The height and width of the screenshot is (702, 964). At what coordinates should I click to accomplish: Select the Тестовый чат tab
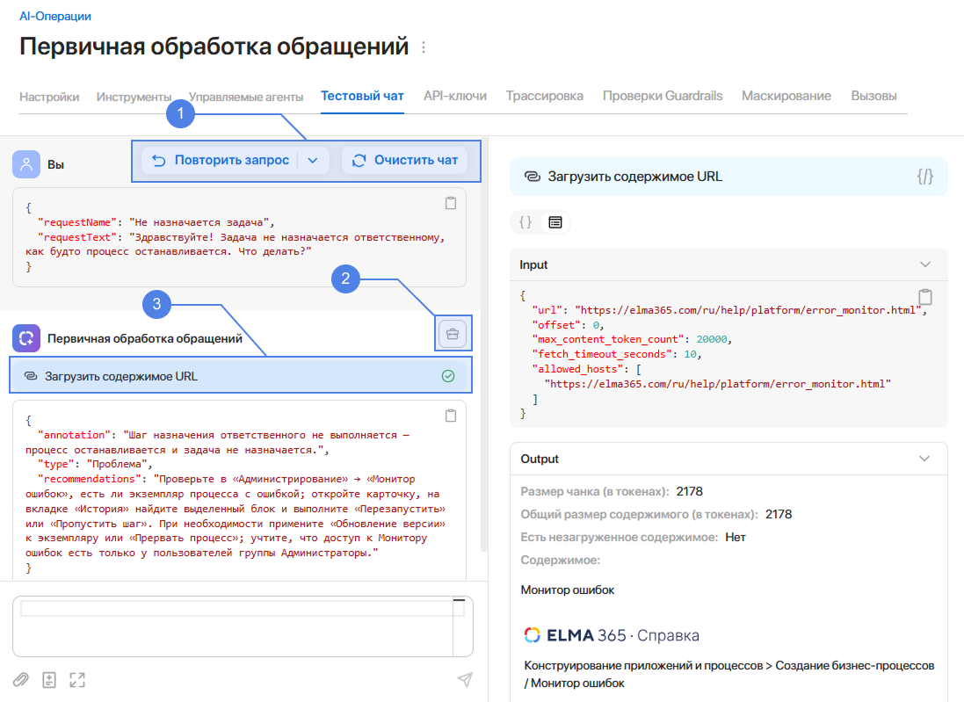(x=362, y=96)
